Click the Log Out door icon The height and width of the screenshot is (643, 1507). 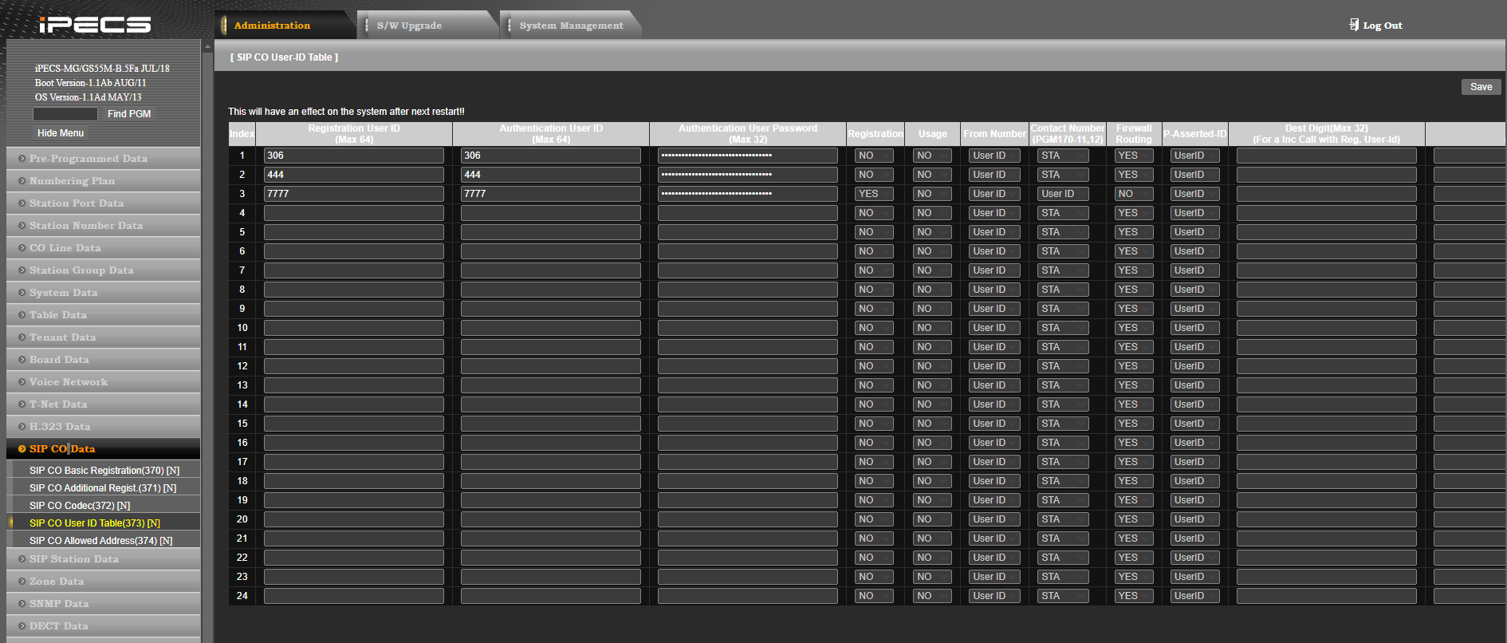pos(1353,25)
